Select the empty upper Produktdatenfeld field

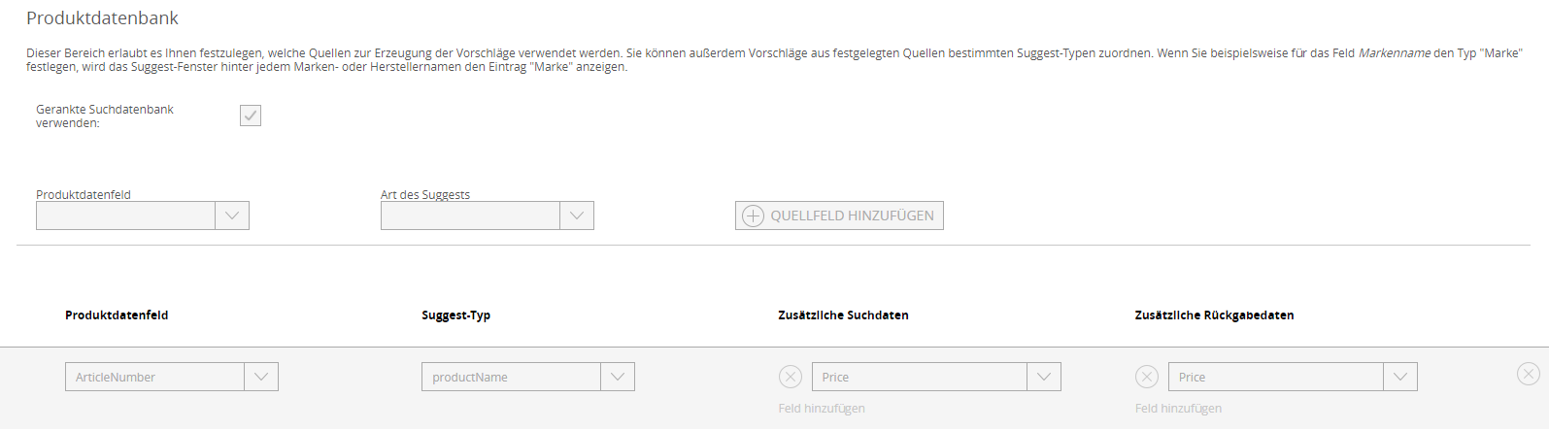[x=125, y=215]
